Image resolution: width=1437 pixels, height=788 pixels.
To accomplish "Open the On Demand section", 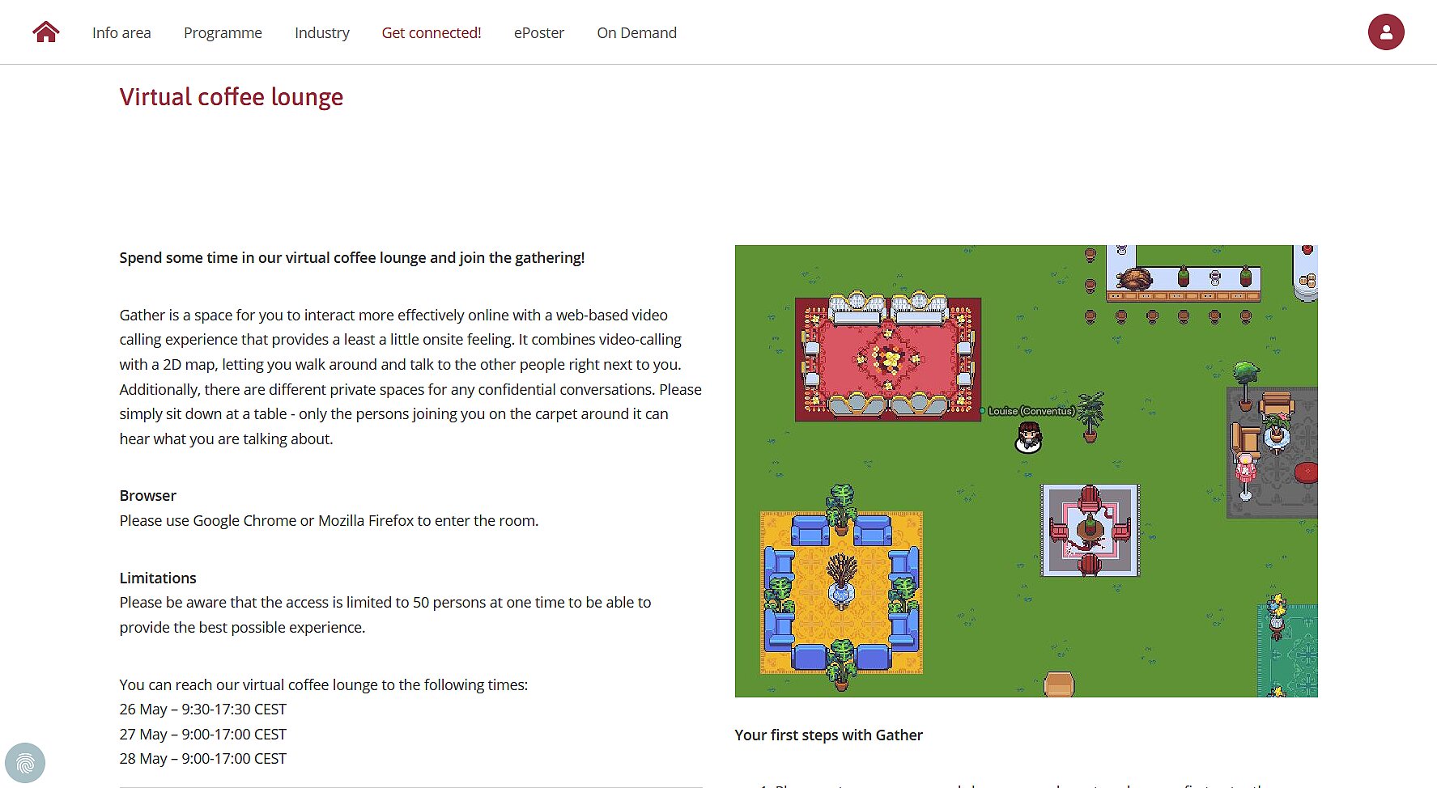I will (637, 32).
